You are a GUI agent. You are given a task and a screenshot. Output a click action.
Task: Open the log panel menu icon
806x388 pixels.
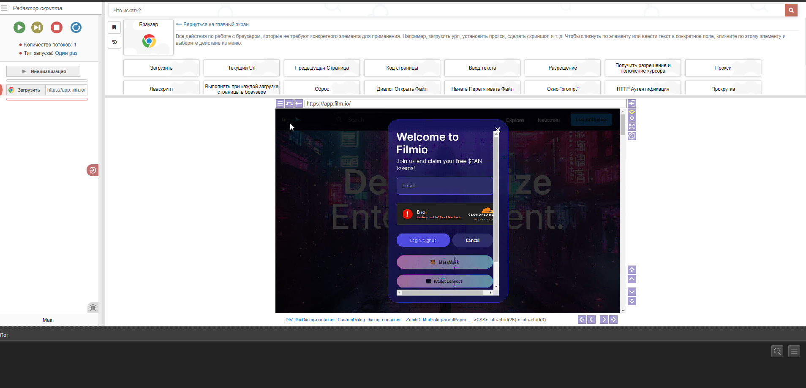(794, 351)
